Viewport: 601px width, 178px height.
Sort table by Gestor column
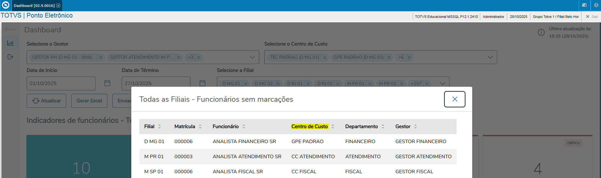click(416, 127)
